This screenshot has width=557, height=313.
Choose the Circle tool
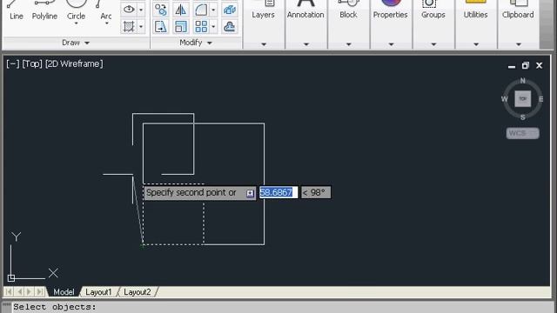(x=76, y=9)
